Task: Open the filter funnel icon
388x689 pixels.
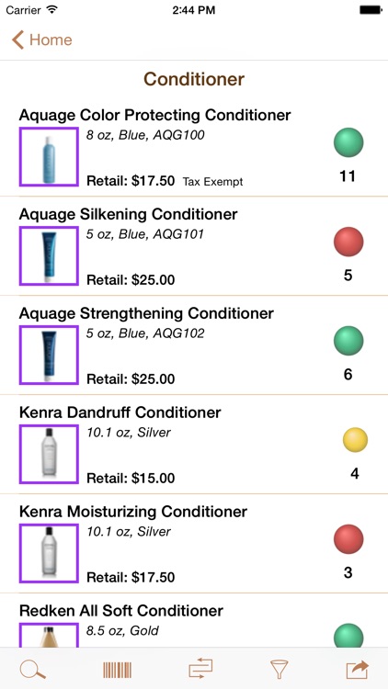Action: (279, 670)
